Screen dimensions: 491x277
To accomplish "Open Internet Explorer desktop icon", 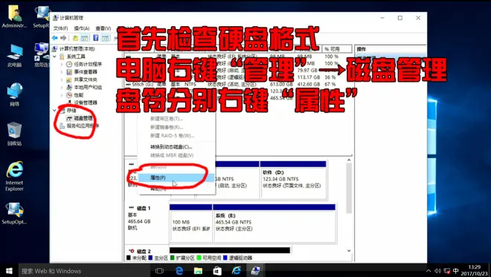I will (x=14, y=176).
